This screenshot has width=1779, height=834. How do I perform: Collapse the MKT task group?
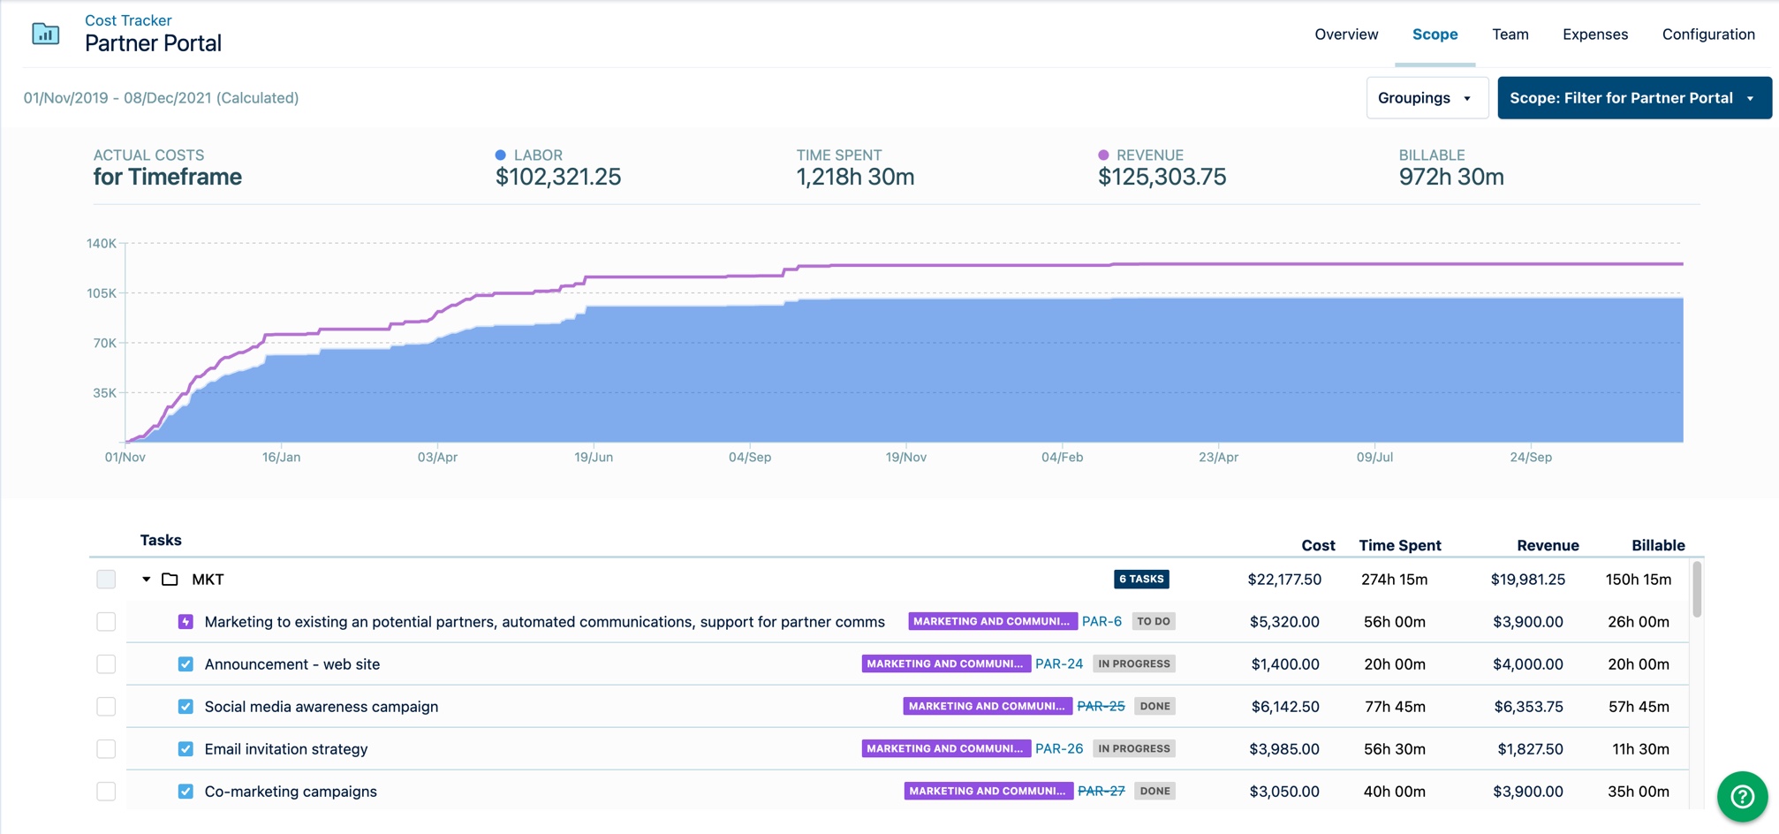click(x=147, y=580)
